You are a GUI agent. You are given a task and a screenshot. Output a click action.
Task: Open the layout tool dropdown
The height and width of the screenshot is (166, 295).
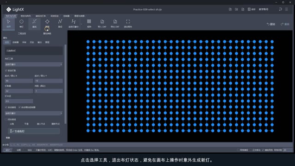34,65
